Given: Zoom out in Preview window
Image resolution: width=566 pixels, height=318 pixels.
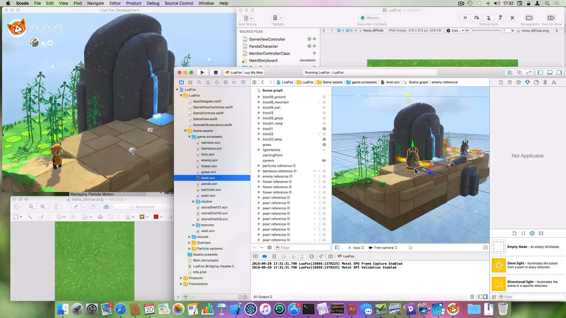Looking at the screenshot, I should [x=31, y=207].
